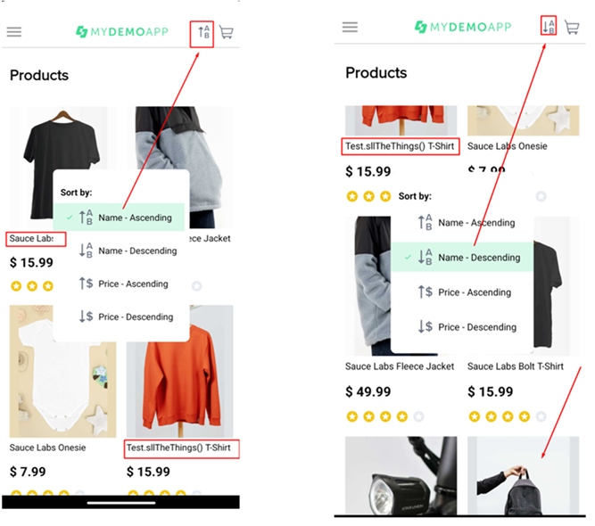Image resolution: width=595 pixels, height=526 pixels.
Task: Rate Sauce Labs Fleece Jacket fifth star
Action: (x=418, y=416)
